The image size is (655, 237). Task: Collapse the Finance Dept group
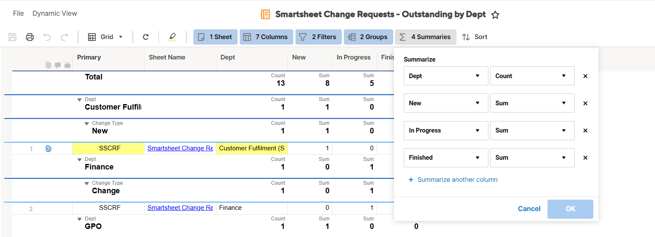click(x=79, y=160)
